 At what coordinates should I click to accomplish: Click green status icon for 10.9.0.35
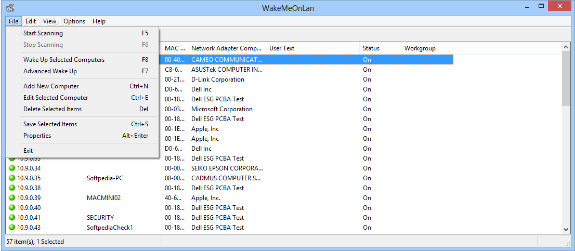click(12, 178)
